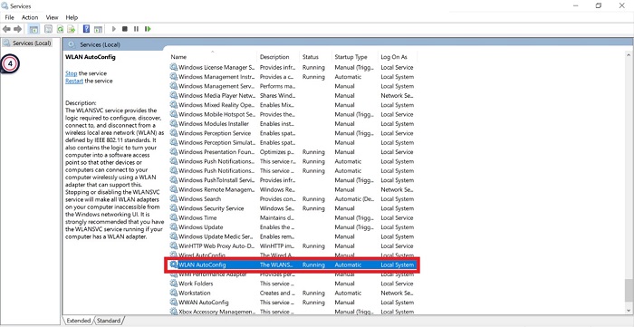Click gear icon beside Windows License Manager
Viewport: 634px width, 327px height.
(x=174, y=67)
